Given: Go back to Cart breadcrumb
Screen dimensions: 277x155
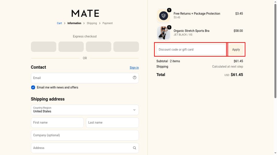Looking at the screenshot, I should pyautogui.click(x=59, y=23).
